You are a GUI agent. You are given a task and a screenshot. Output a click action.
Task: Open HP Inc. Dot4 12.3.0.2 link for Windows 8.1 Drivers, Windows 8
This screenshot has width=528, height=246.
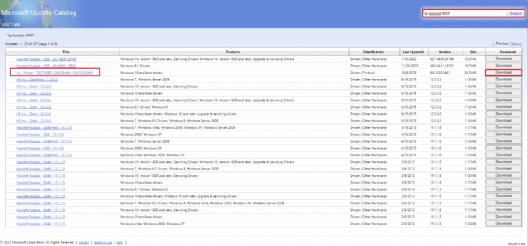34,107
